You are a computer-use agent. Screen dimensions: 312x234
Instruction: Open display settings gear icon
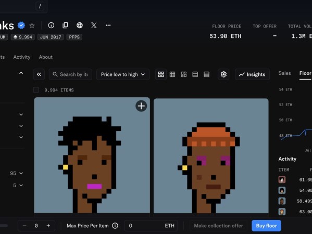(223, 74)
